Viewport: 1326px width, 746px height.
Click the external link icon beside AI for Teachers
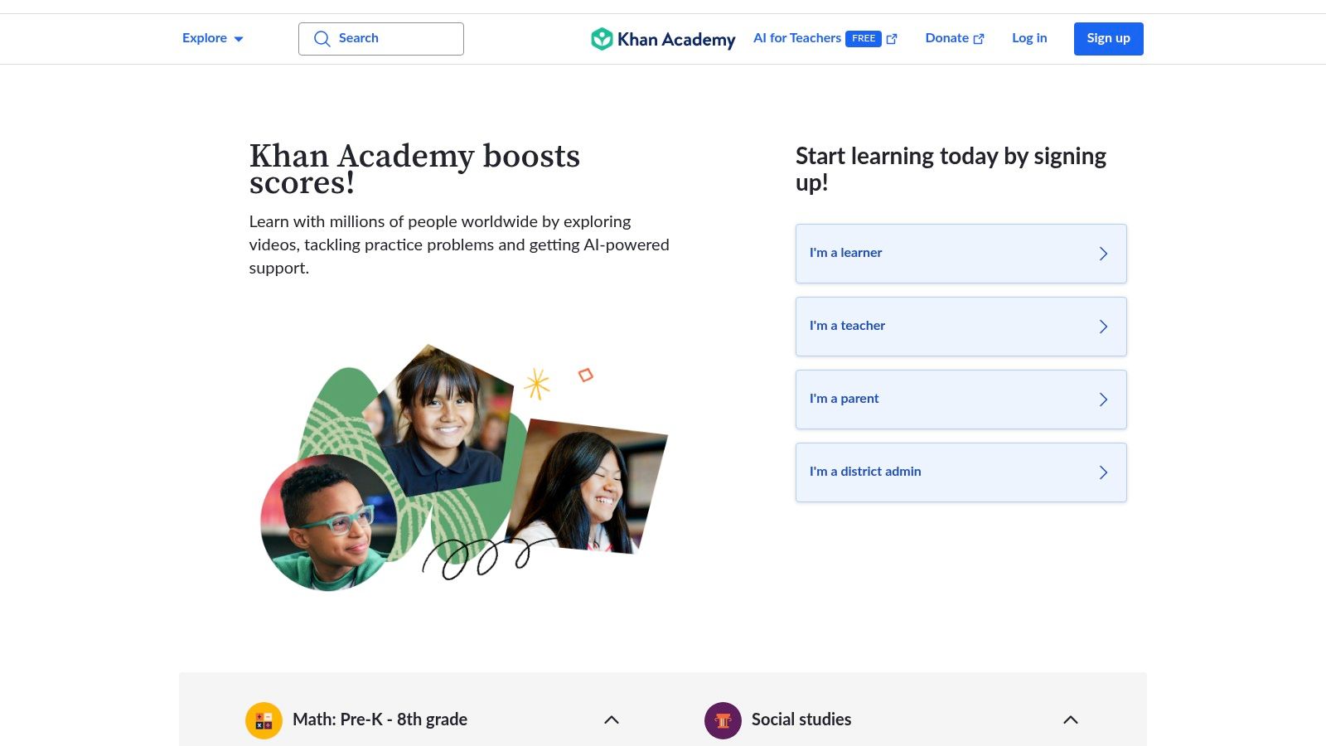(891, 38)
